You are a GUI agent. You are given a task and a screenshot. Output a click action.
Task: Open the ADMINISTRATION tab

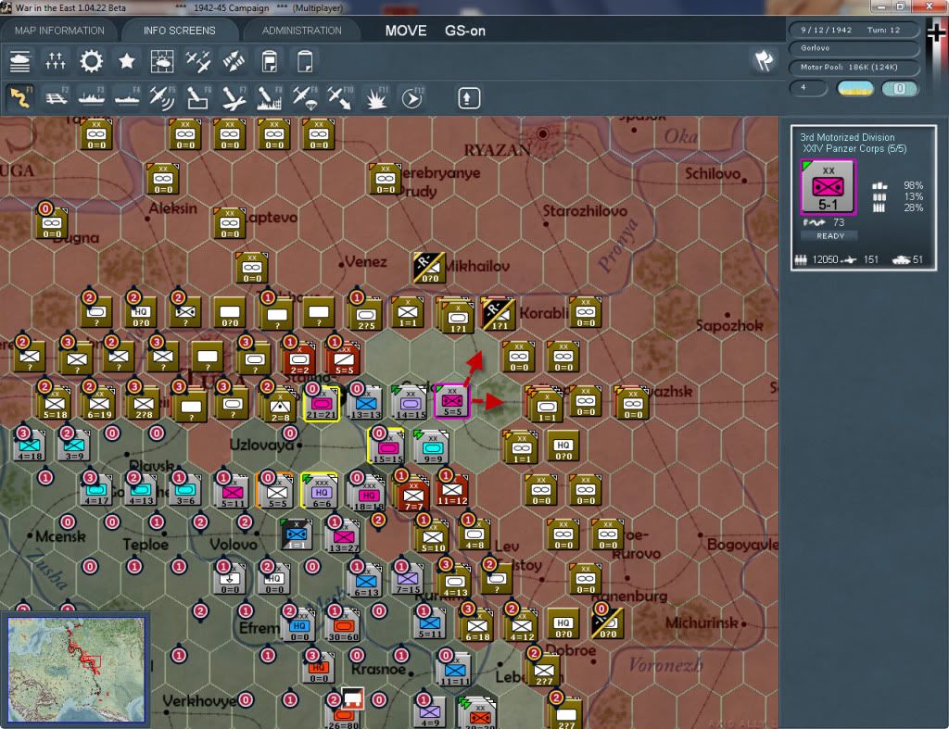tap(301, 31)
